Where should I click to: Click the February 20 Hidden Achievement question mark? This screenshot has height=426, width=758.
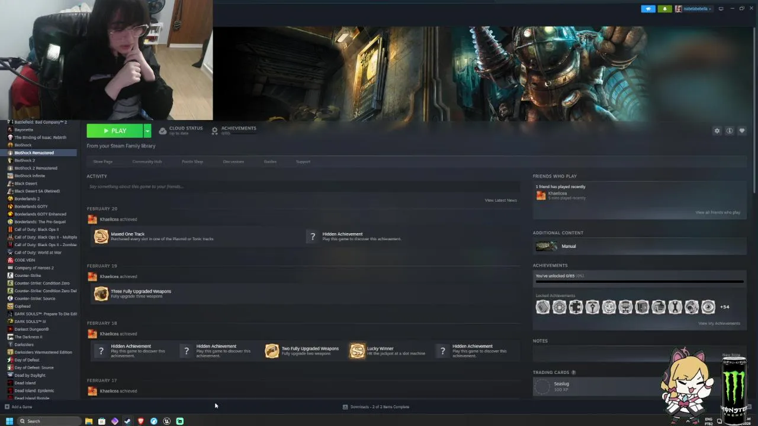tap(313, 237)
